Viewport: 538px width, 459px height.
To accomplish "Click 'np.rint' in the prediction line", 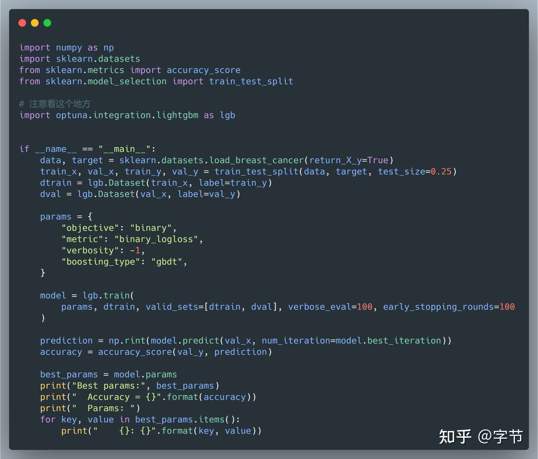I will pos(127,341).
